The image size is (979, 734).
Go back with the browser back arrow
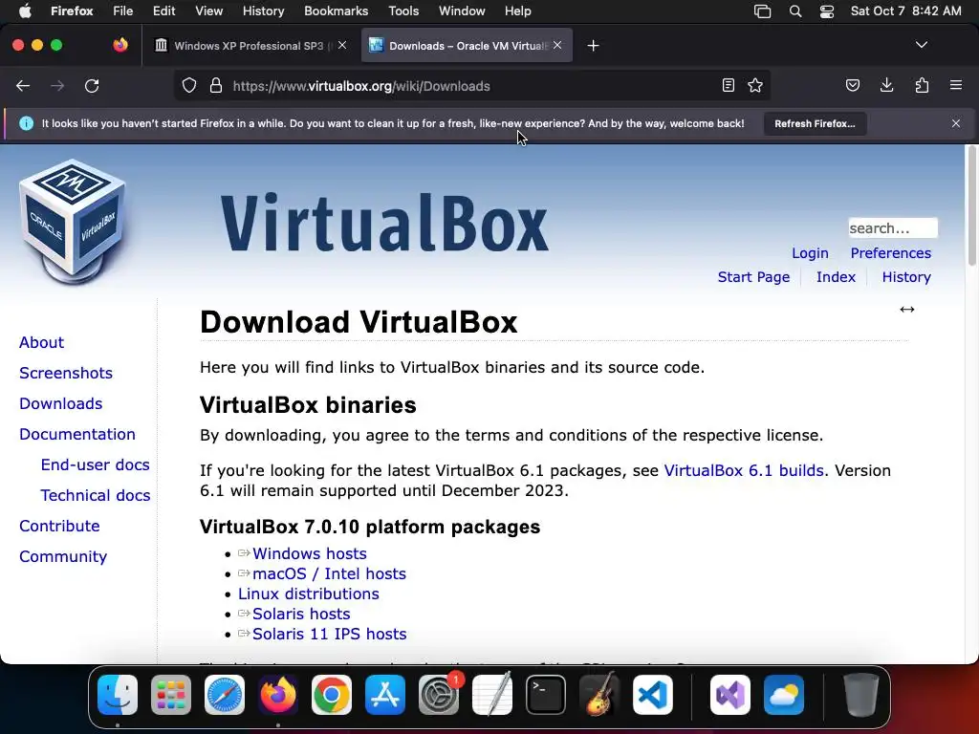23,86
